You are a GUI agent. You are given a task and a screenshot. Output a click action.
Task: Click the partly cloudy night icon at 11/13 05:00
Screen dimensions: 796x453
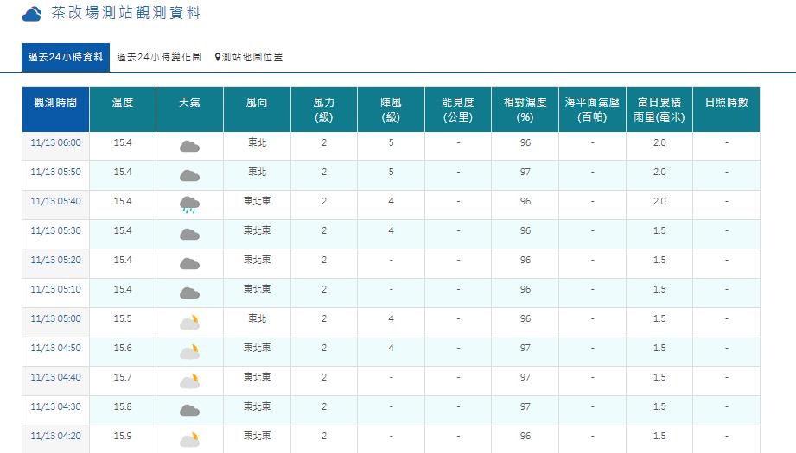coord(189,322)
